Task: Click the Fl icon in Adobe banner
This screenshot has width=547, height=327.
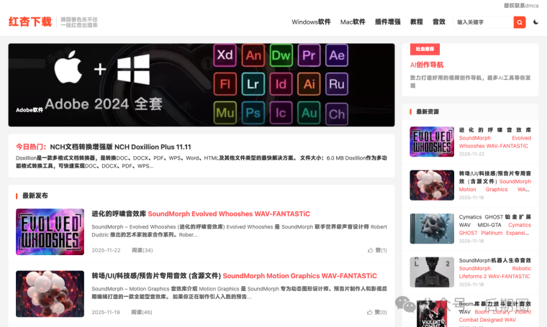Action: tap(225, 84)
